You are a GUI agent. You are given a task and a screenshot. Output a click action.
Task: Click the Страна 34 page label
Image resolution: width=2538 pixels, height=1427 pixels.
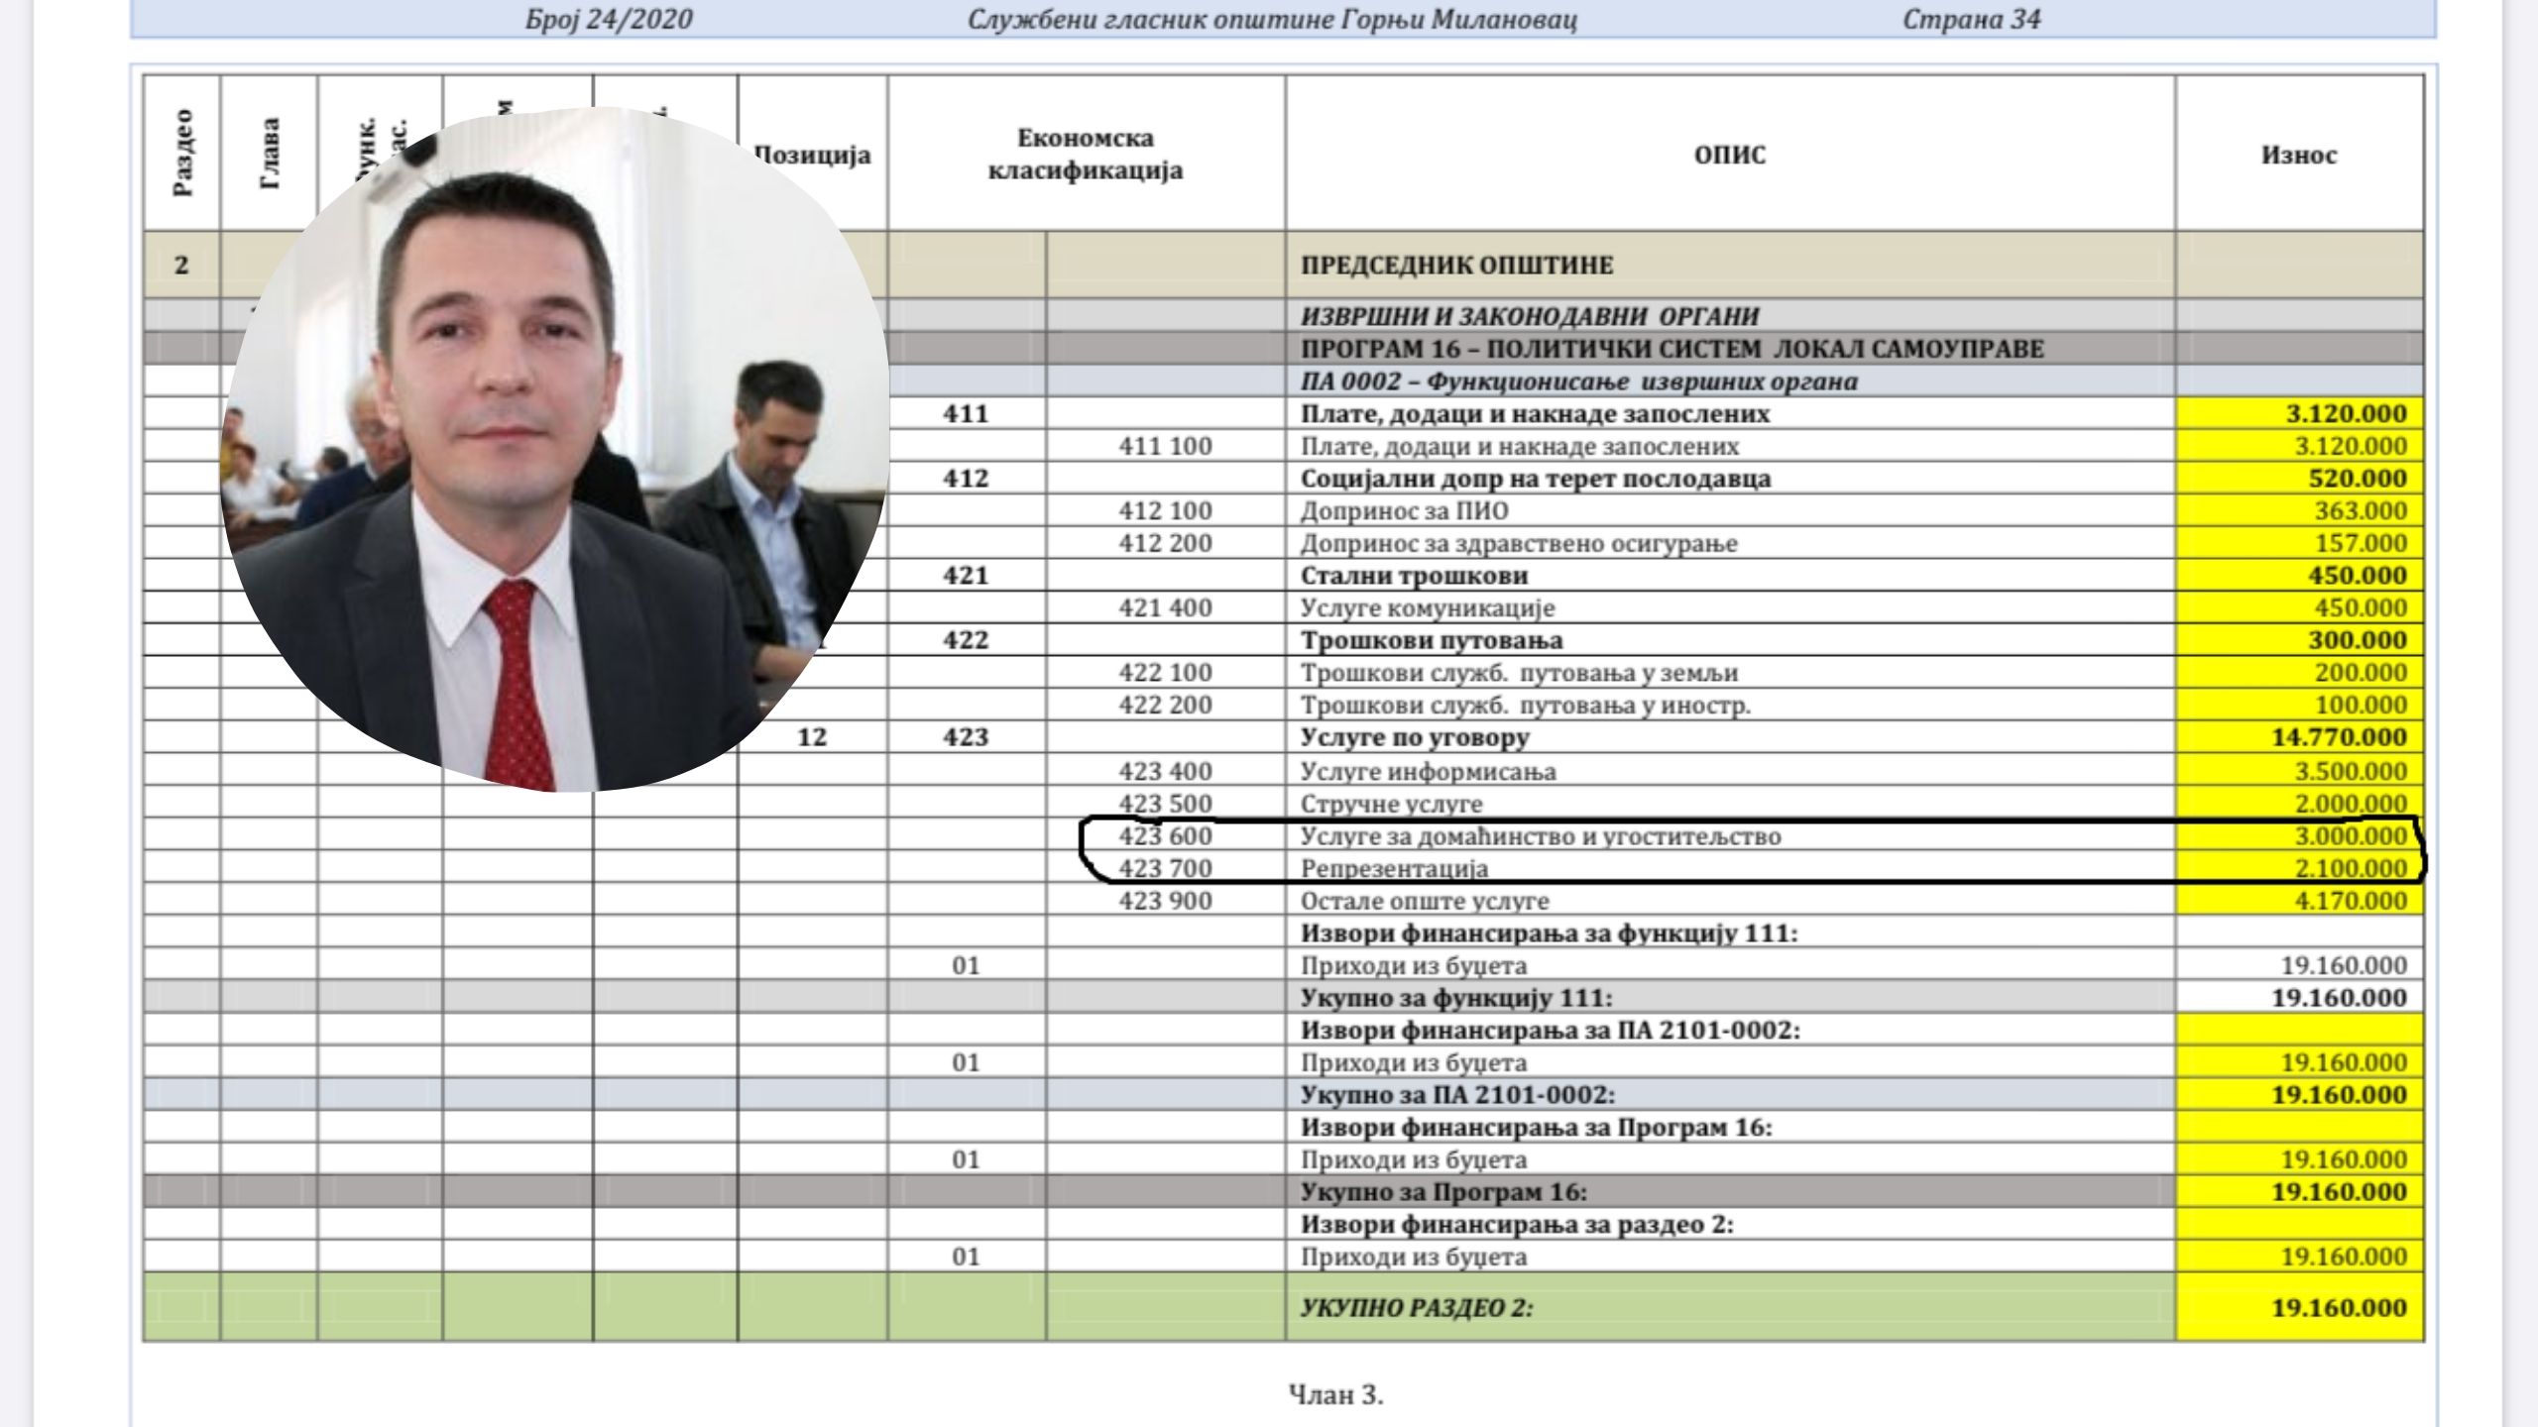coord(1971,19)
